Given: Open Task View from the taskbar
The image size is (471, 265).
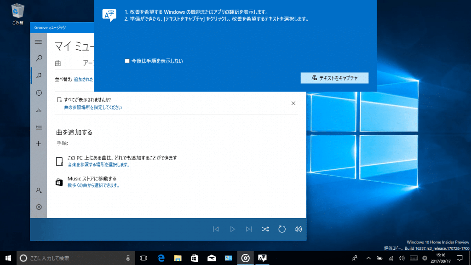Looking at the screenshot, I should pos(144,258).
